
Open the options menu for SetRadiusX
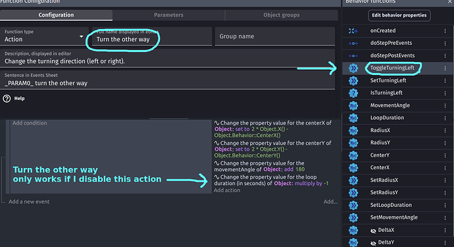pyautogui.click(x=445, y=180)
